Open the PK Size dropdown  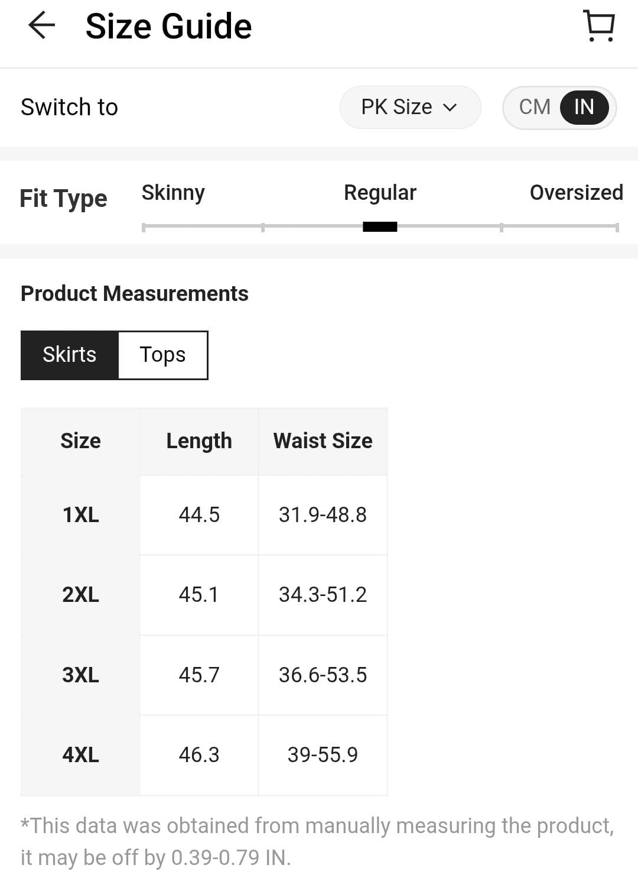click(x=410, y=107)
